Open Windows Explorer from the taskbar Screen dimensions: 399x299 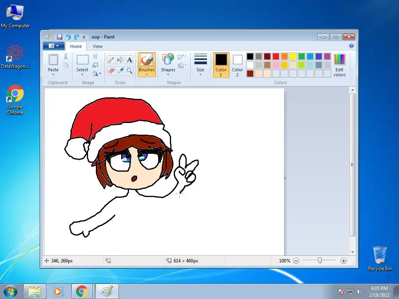tap(35, 291)
